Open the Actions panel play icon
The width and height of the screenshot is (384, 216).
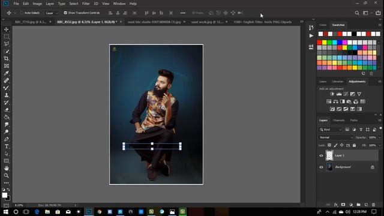pos(311,36)
